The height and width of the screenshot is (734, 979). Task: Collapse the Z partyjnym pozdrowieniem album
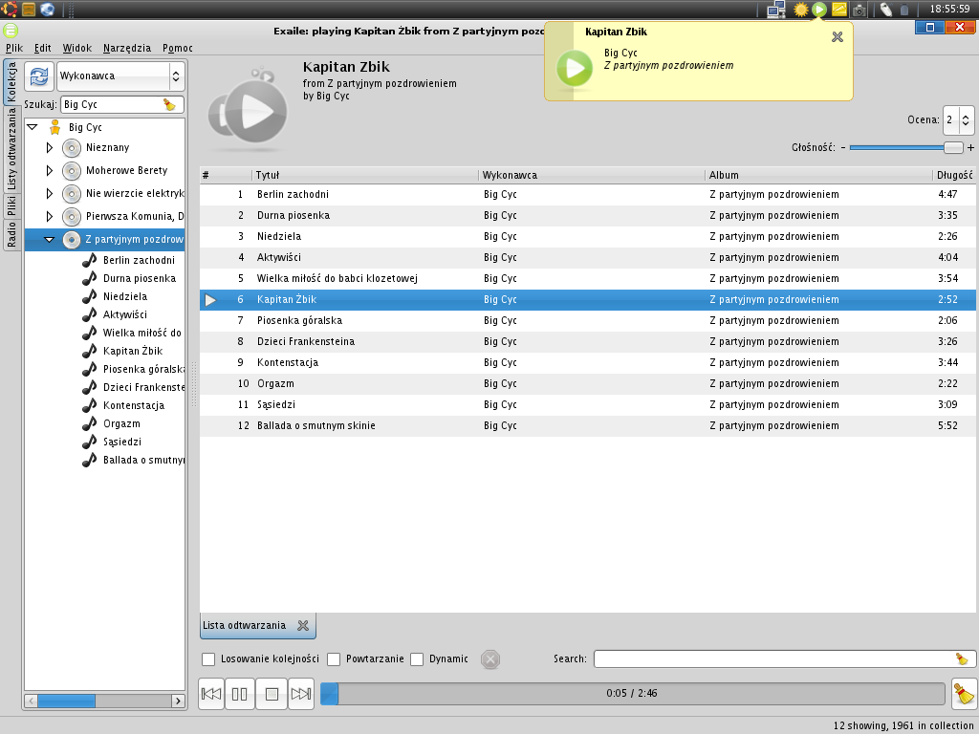[50, 239]
